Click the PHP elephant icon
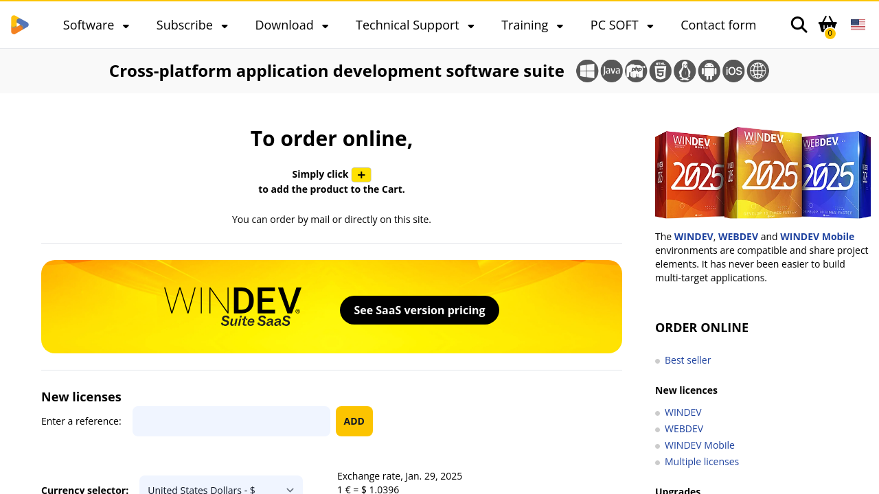Image resolution: width=879 pixels, height=494 pixels. coord(636,71)
